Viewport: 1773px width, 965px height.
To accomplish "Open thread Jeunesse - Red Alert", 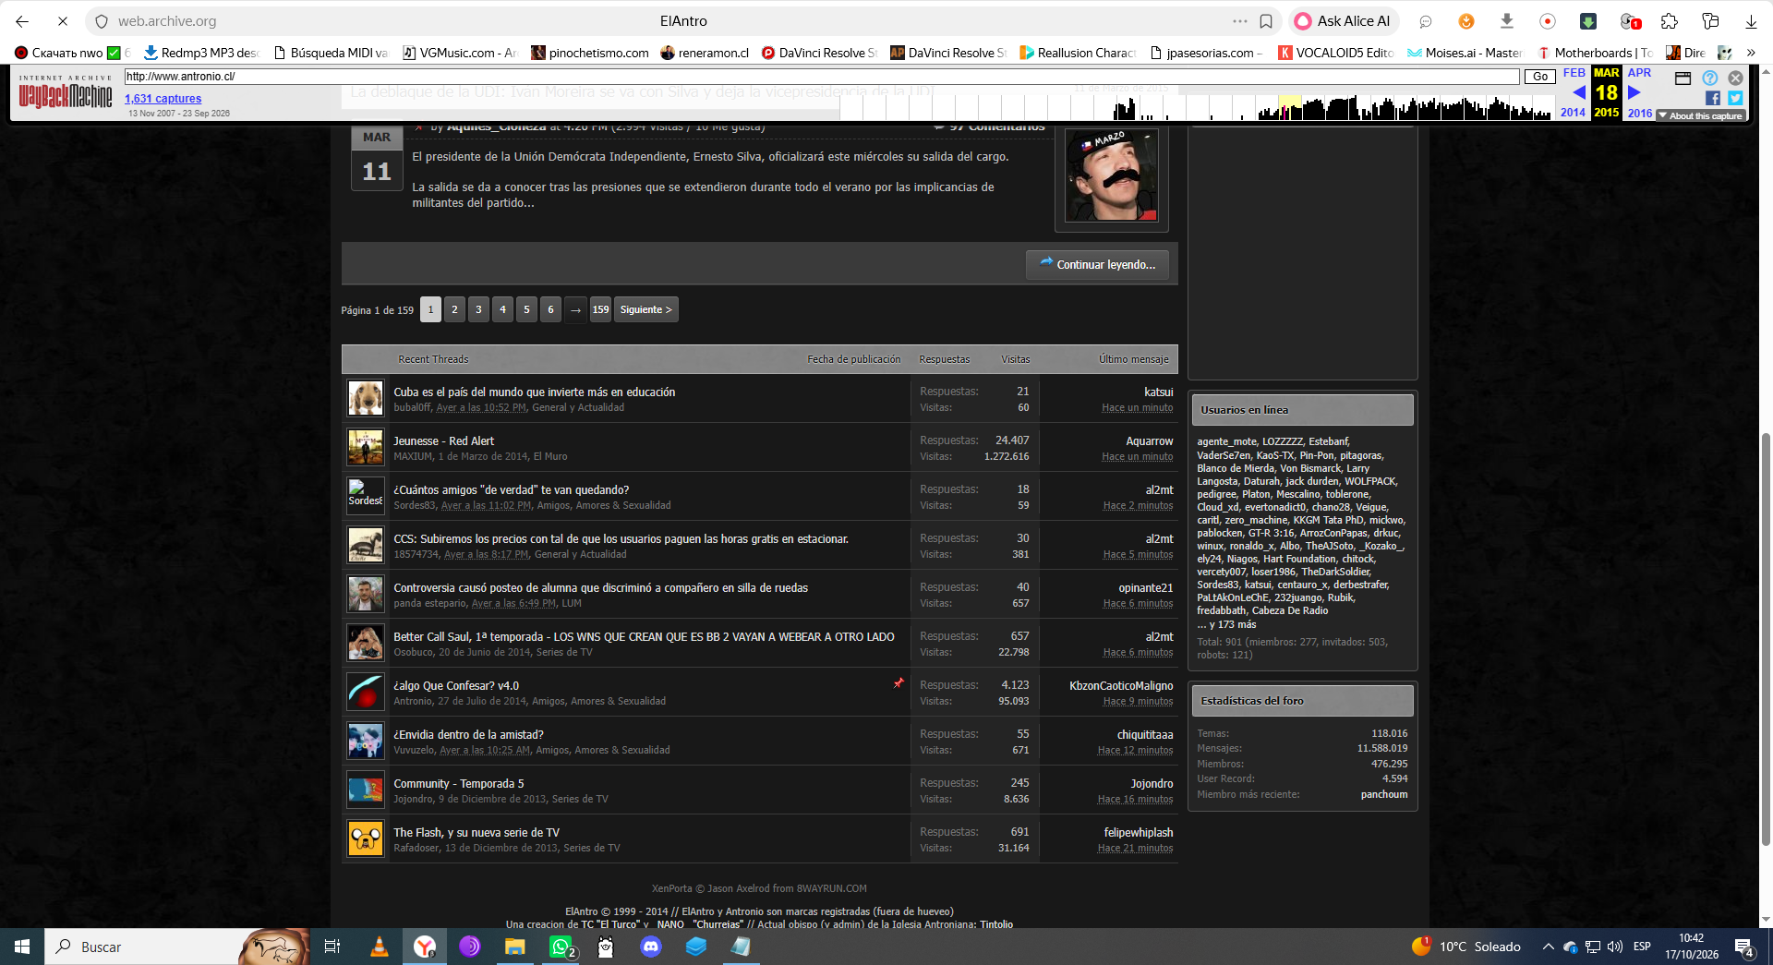I will coord(443,440).
